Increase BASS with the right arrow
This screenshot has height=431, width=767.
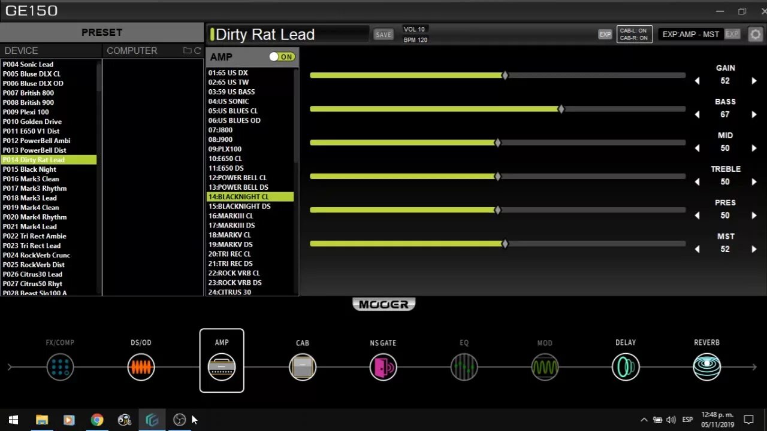(x=754, y=114)
